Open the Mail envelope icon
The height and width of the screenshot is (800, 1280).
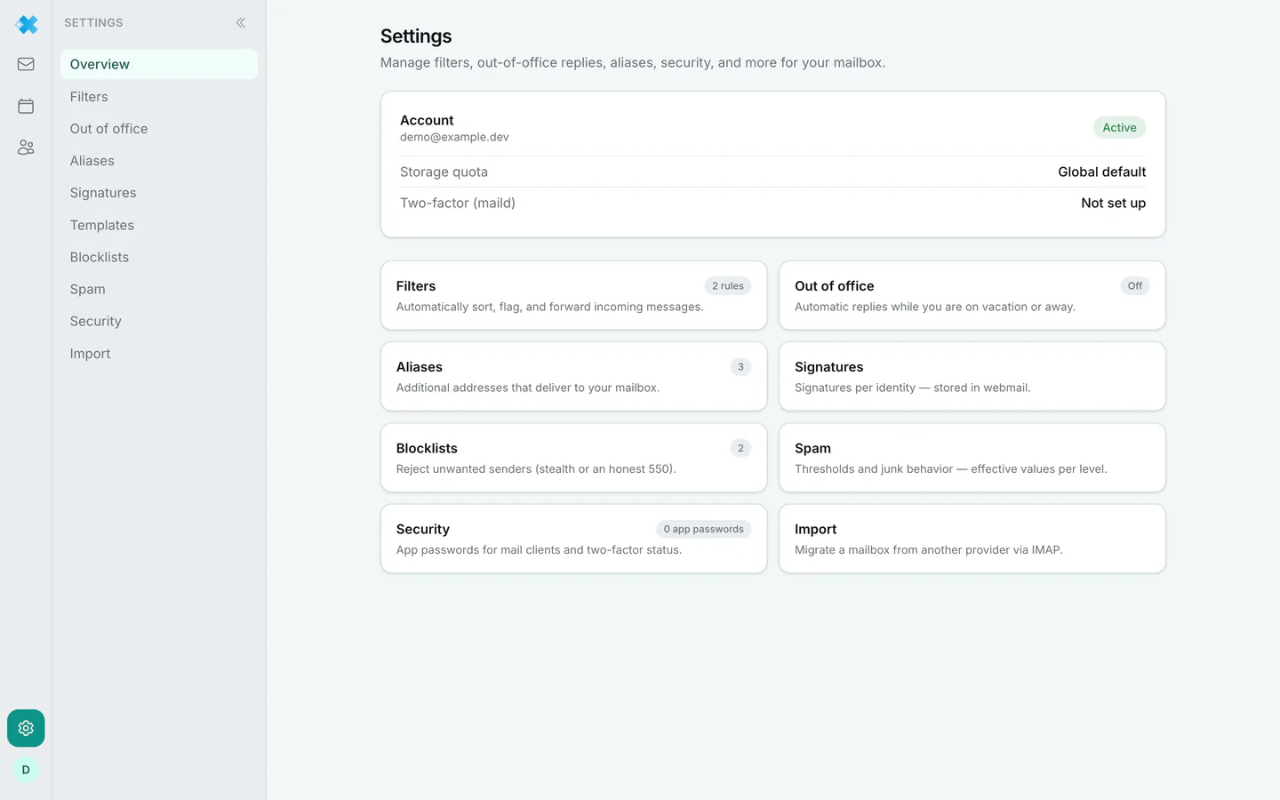(x=26, y=64)
